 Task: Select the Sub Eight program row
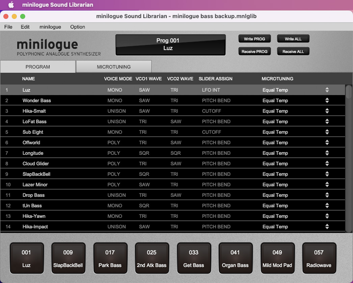point(172,132)
